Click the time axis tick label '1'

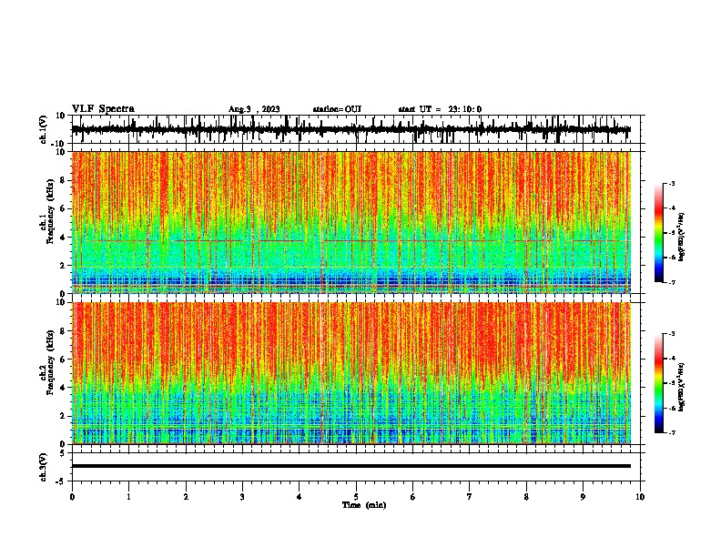click(x=128, y=497)
